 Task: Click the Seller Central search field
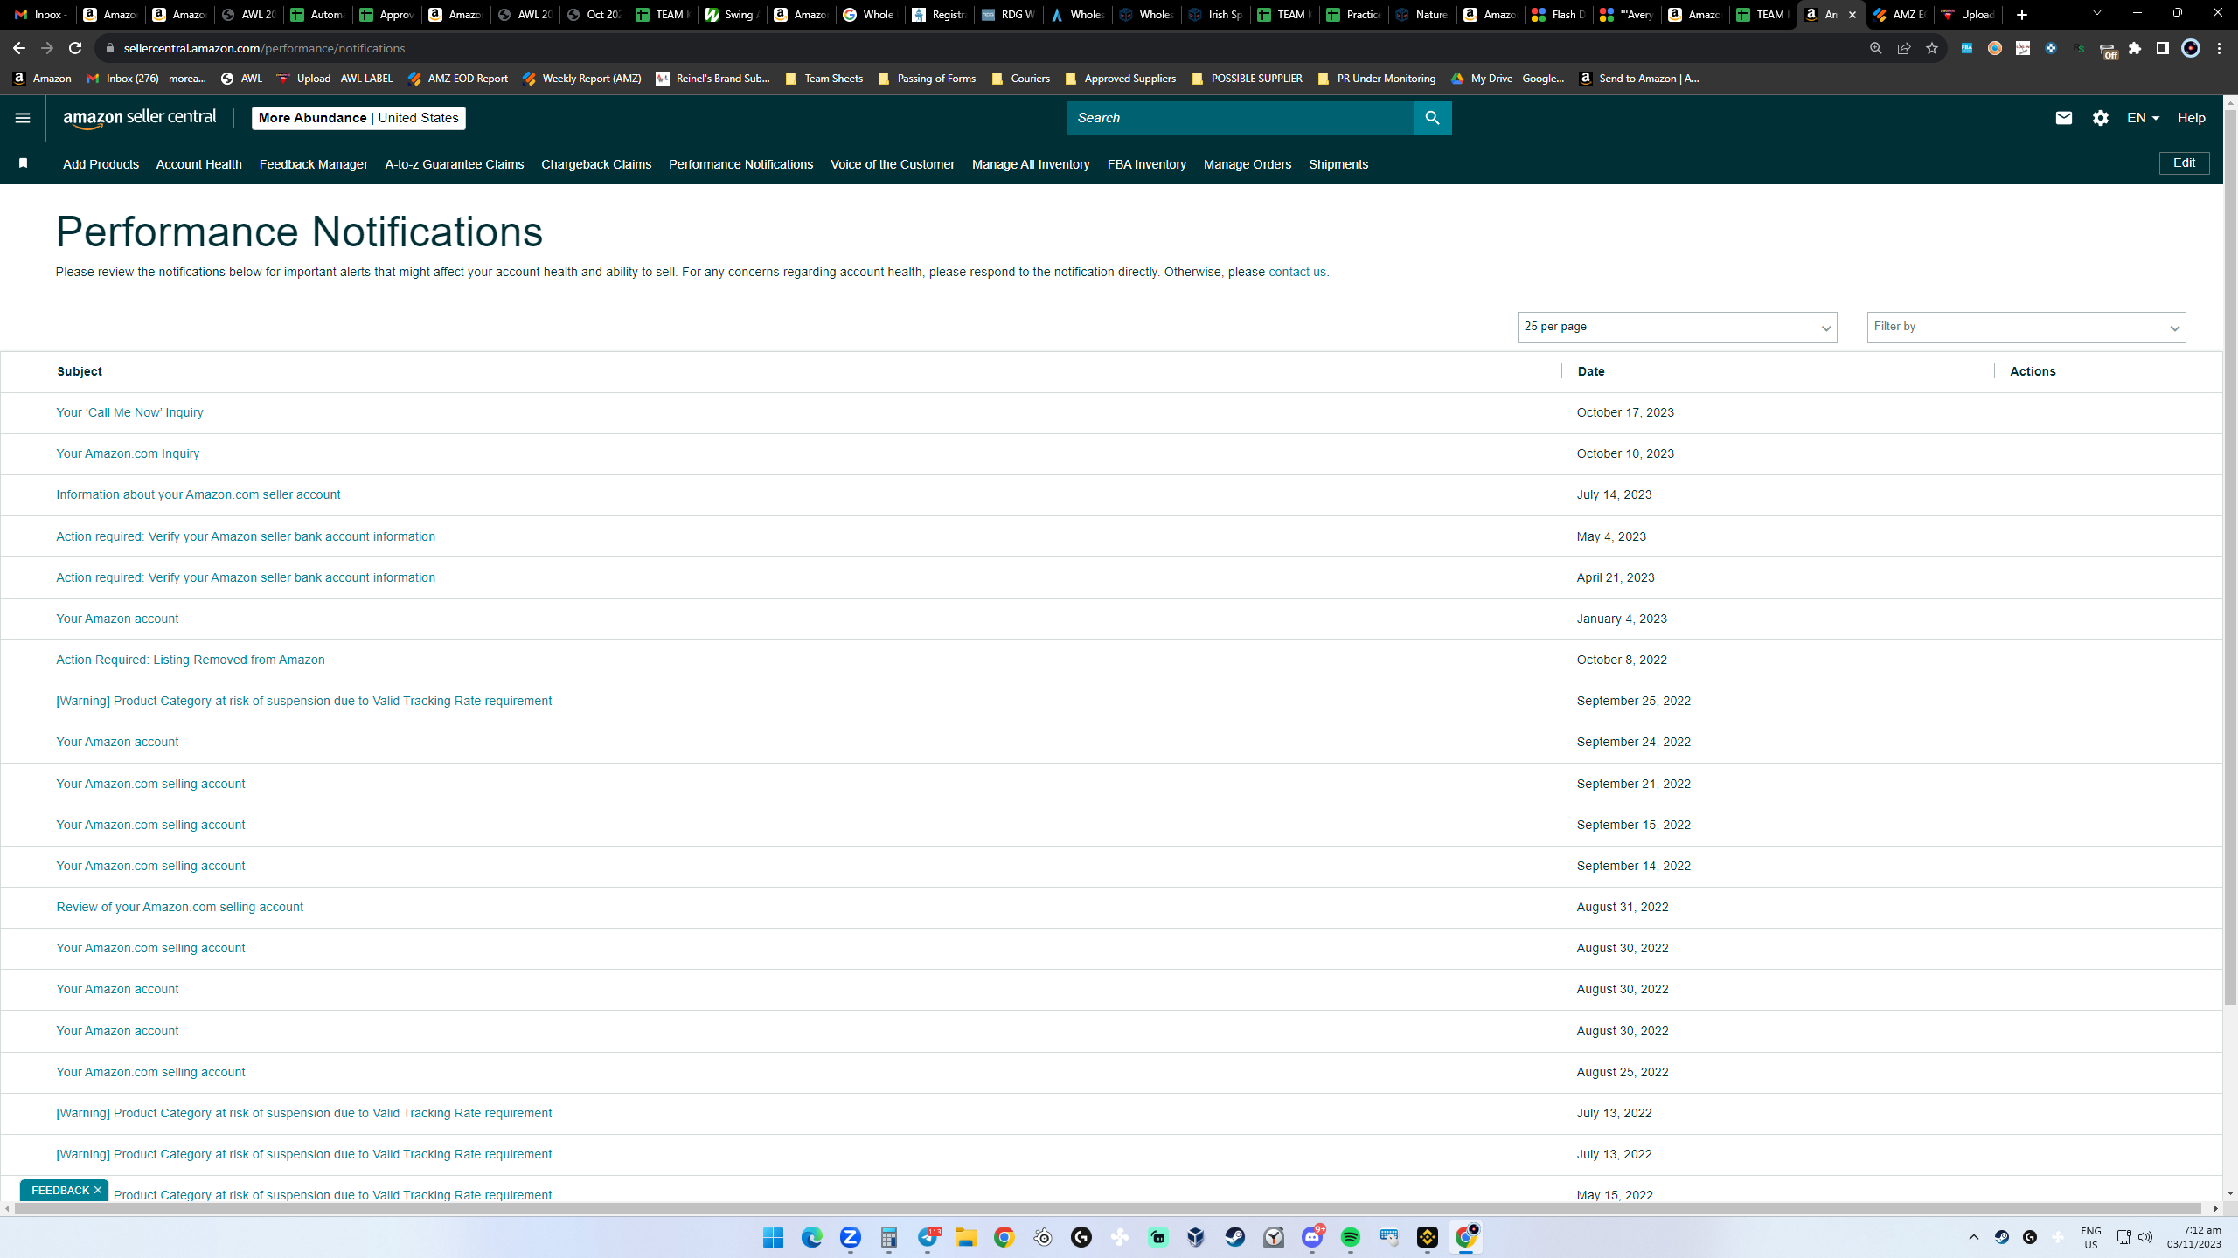pyautogui.click(x=1240, y=118)
